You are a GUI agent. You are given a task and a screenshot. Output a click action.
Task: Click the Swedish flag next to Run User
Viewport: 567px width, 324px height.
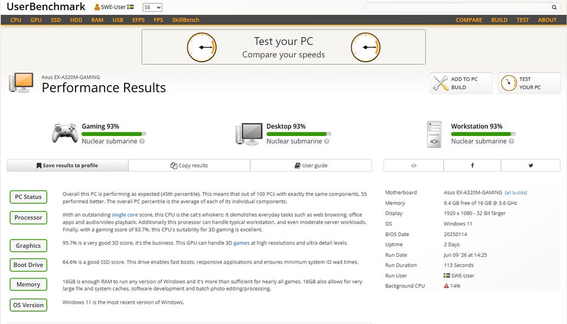pyautogui.click(x=447, y=276)
